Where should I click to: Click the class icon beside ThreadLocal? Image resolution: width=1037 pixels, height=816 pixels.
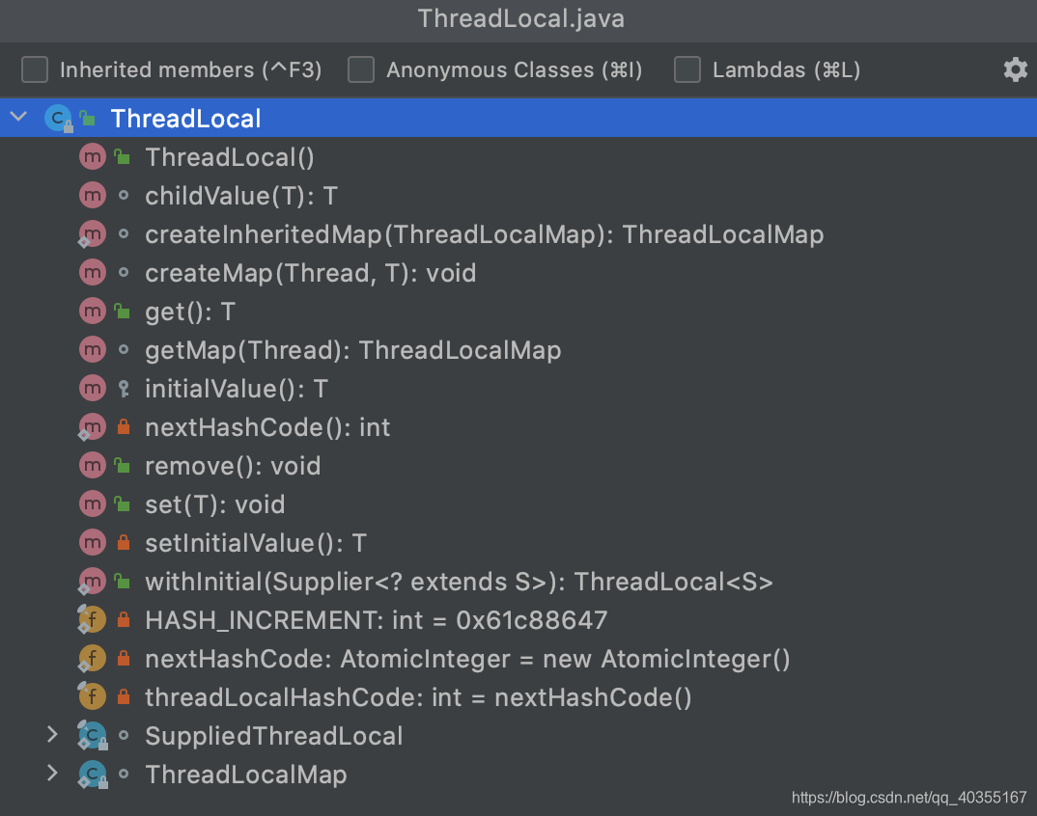point(58,117)
